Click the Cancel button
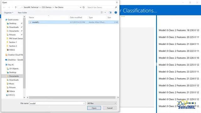The width and height of the screenshot is (201, 113). (x=110, y=108)
